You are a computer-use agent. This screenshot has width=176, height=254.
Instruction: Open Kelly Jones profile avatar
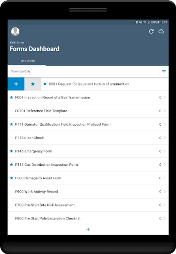[15, 32]
